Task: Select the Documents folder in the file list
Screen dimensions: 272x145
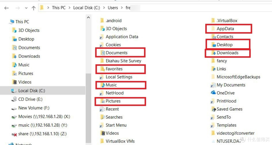Action: click(114, 53)
